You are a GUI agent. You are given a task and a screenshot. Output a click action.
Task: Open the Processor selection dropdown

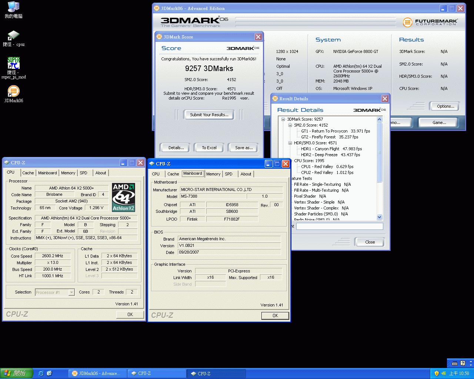pos(71,292)
